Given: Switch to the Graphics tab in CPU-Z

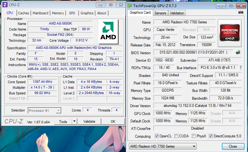Looking at the screenshot, I should (x=87, y=13).
